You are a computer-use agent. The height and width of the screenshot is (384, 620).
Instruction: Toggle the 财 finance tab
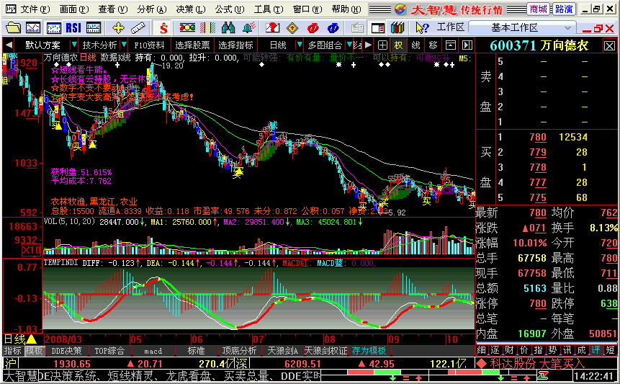point(510,350)
